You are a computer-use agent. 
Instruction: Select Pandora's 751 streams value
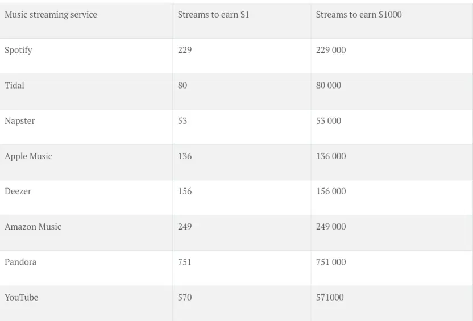click(x=185, y=262)
